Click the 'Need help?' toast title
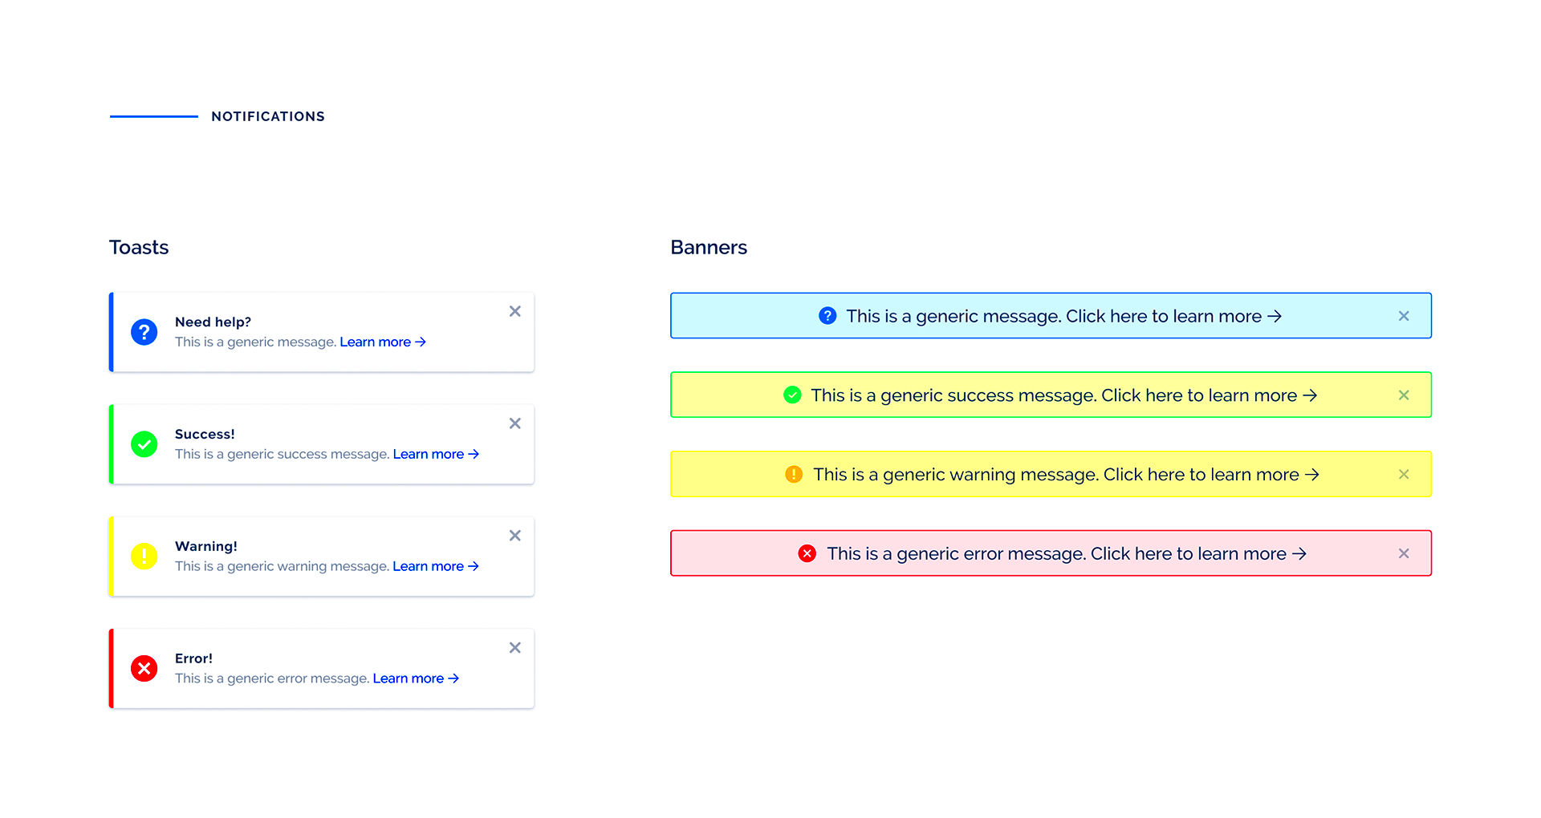1541x818 pixels. (213, 322)
